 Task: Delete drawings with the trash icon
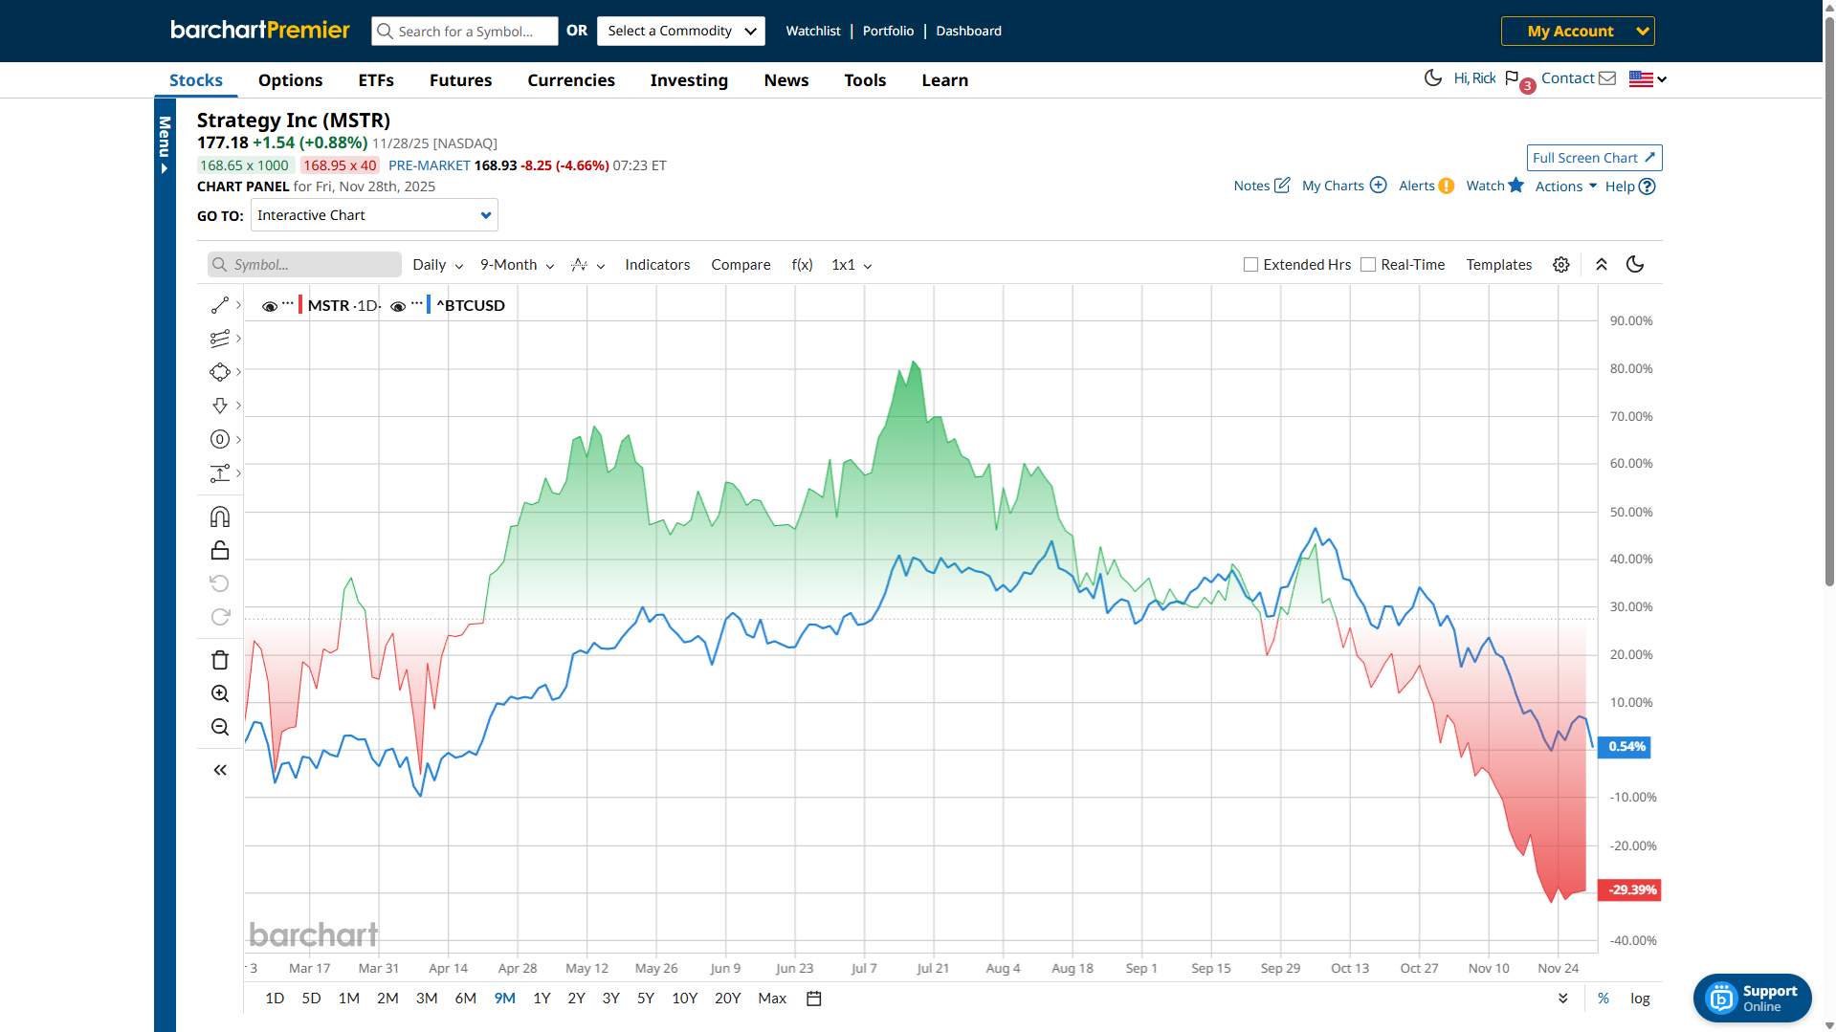(219, 660)
